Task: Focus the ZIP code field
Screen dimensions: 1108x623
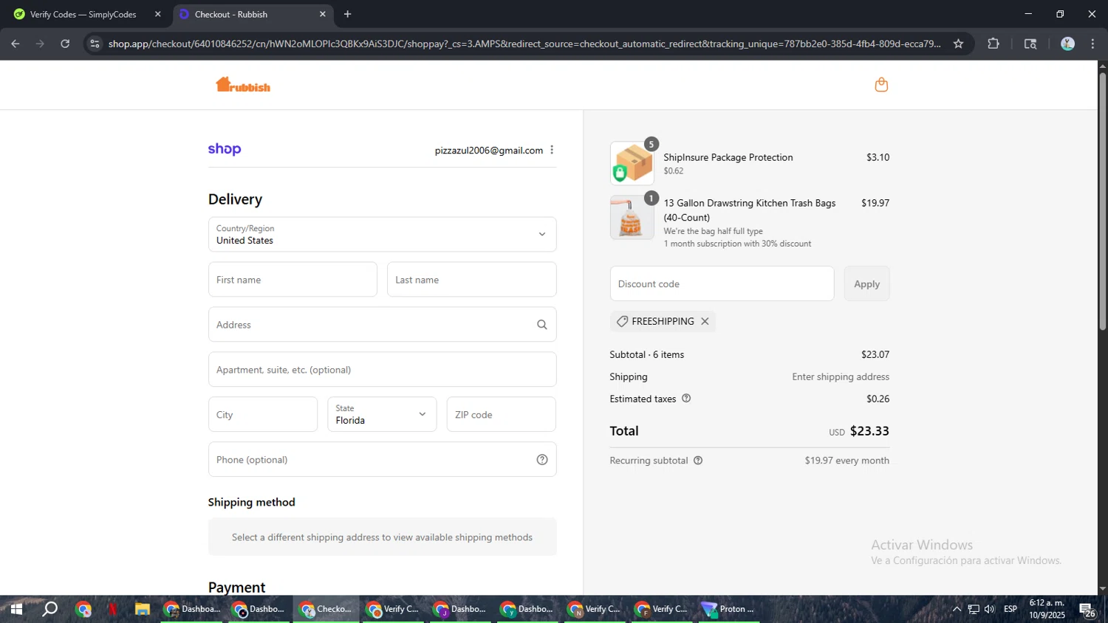Action: coord(501,415)
